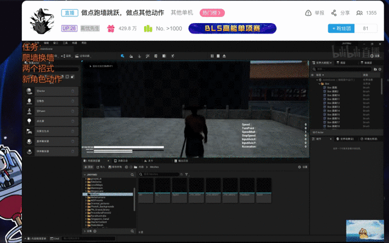Select the Landscape mode icon in toolbar
The width and height of the screenshot is (389, 243).
click(131, 56)
